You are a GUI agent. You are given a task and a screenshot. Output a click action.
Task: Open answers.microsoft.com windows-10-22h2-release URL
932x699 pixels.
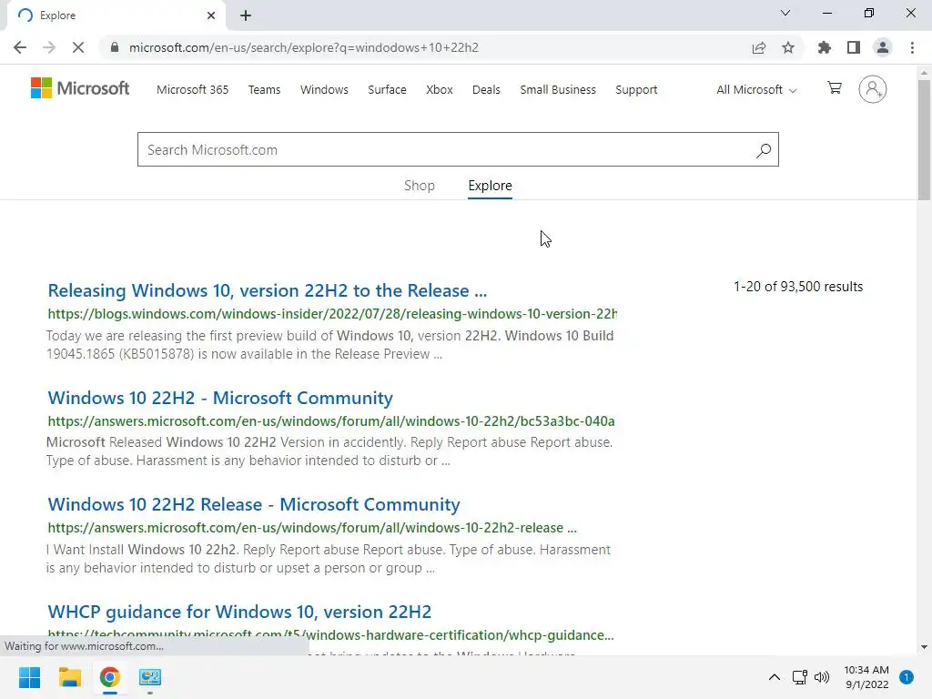(x=312, y=528)
